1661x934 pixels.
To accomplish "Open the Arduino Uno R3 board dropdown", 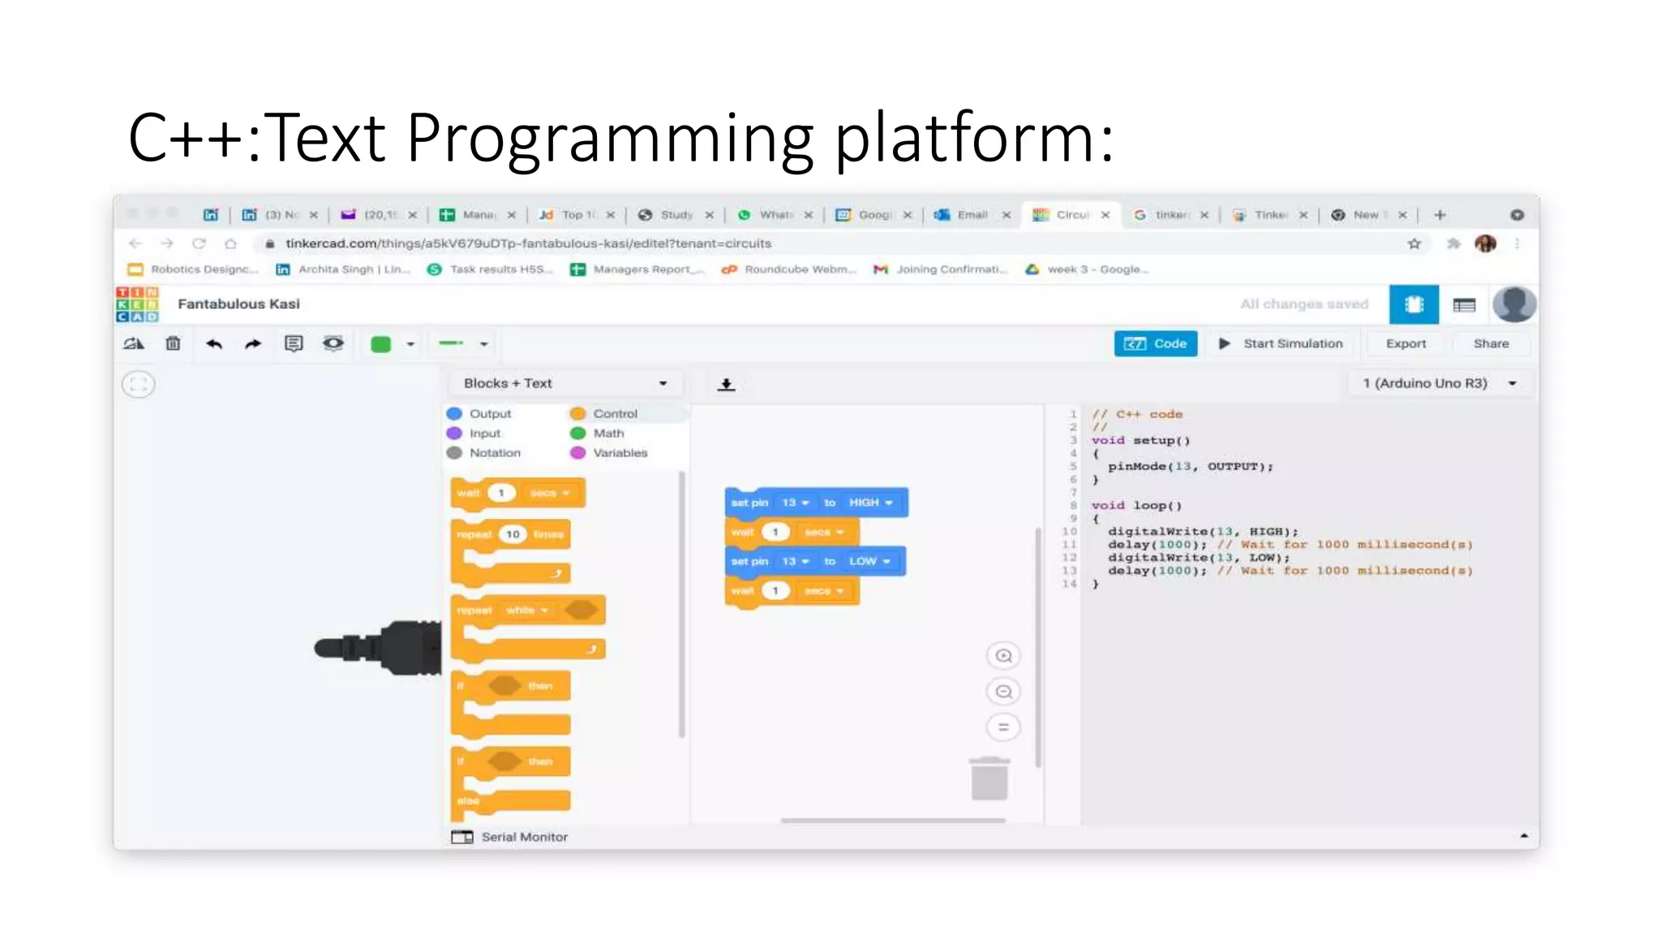I will [x=1440, y=383].
